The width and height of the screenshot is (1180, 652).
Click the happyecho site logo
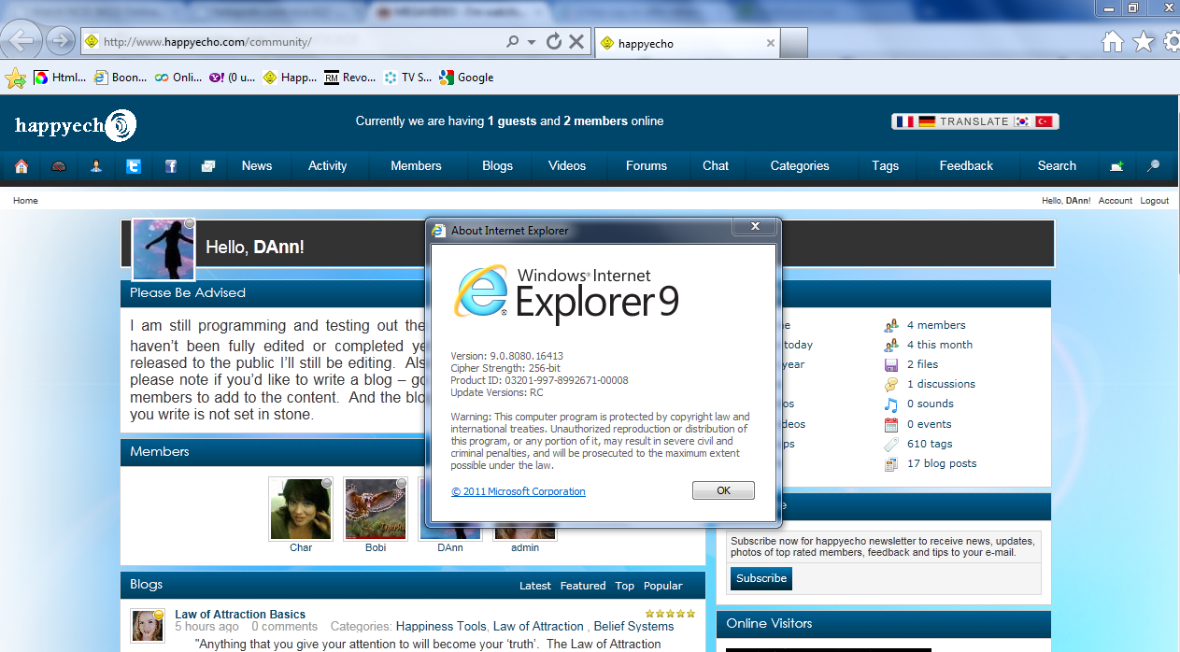(75, 124)
